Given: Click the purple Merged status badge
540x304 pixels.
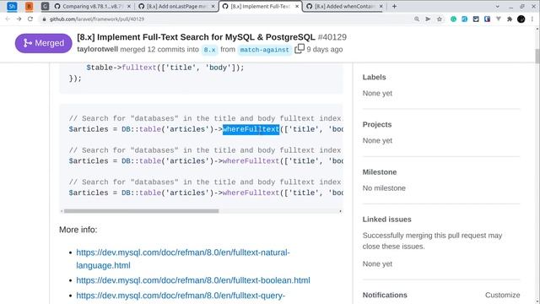Looking at the screenshot, I should click(x=43, y=43).
